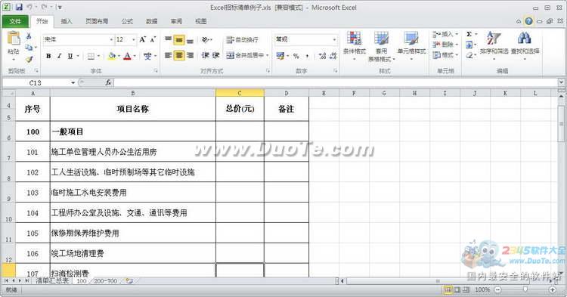567x297 pixels.
Task: Click the 自动换行 wrap text button
Action: pos(242,40)
